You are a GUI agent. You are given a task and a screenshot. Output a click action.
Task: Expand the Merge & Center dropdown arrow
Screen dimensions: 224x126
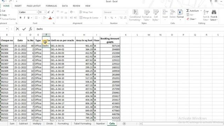pyautogui.click(x=100, y=18)
